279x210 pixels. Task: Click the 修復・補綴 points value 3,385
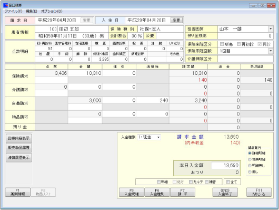[x=104, y=59]
